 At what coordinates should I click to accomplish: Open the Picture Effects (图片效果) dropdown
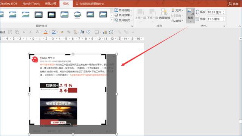(123, 15)
